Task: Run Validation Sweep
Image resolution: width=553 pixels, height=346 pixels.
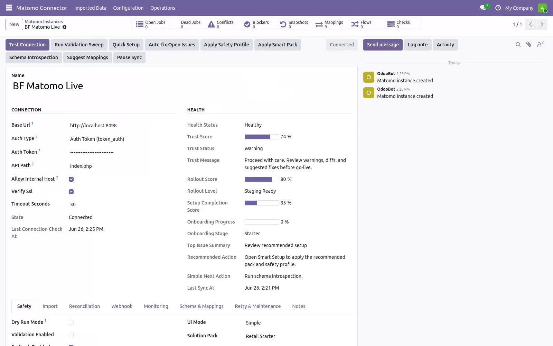Action: 79,45
